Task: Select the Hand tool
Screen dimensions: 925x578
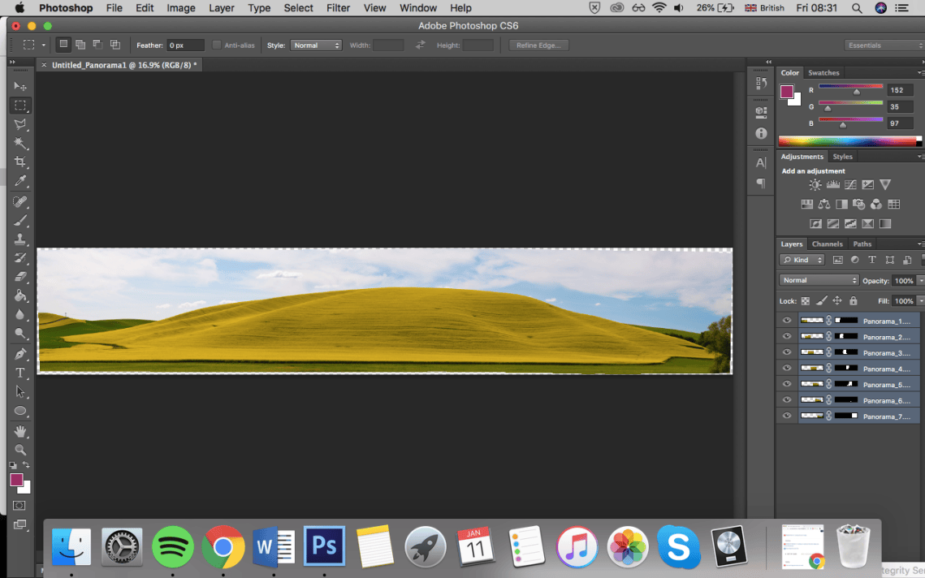Action: click(20, 431)
